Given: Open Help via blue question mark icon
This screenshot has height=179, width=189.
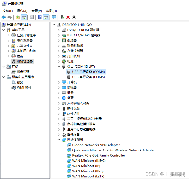Looking at the screenshot, I should click(x=40, y=18).
